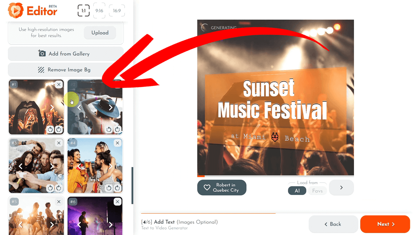Remove image #5 with its X

(59, 202)
